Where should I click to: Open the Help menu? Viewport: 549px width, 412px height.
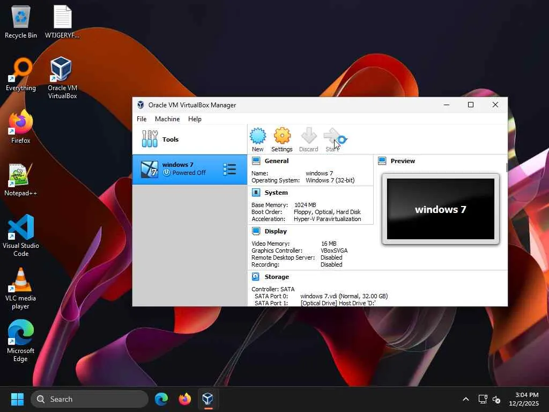click(195, 119)
